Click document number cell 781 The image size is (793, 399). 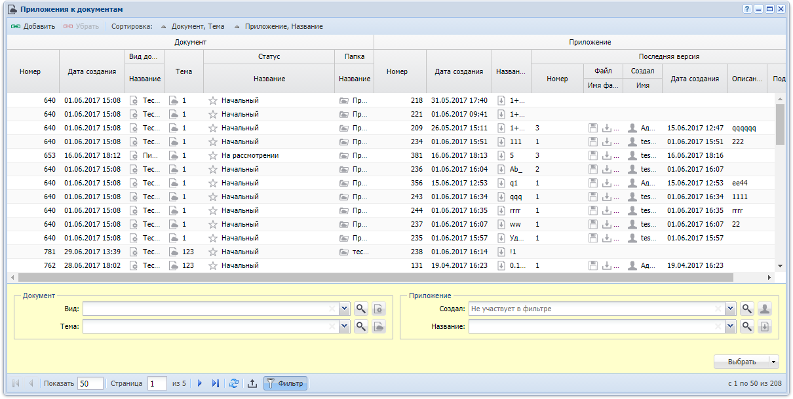[x=33, y=252]
